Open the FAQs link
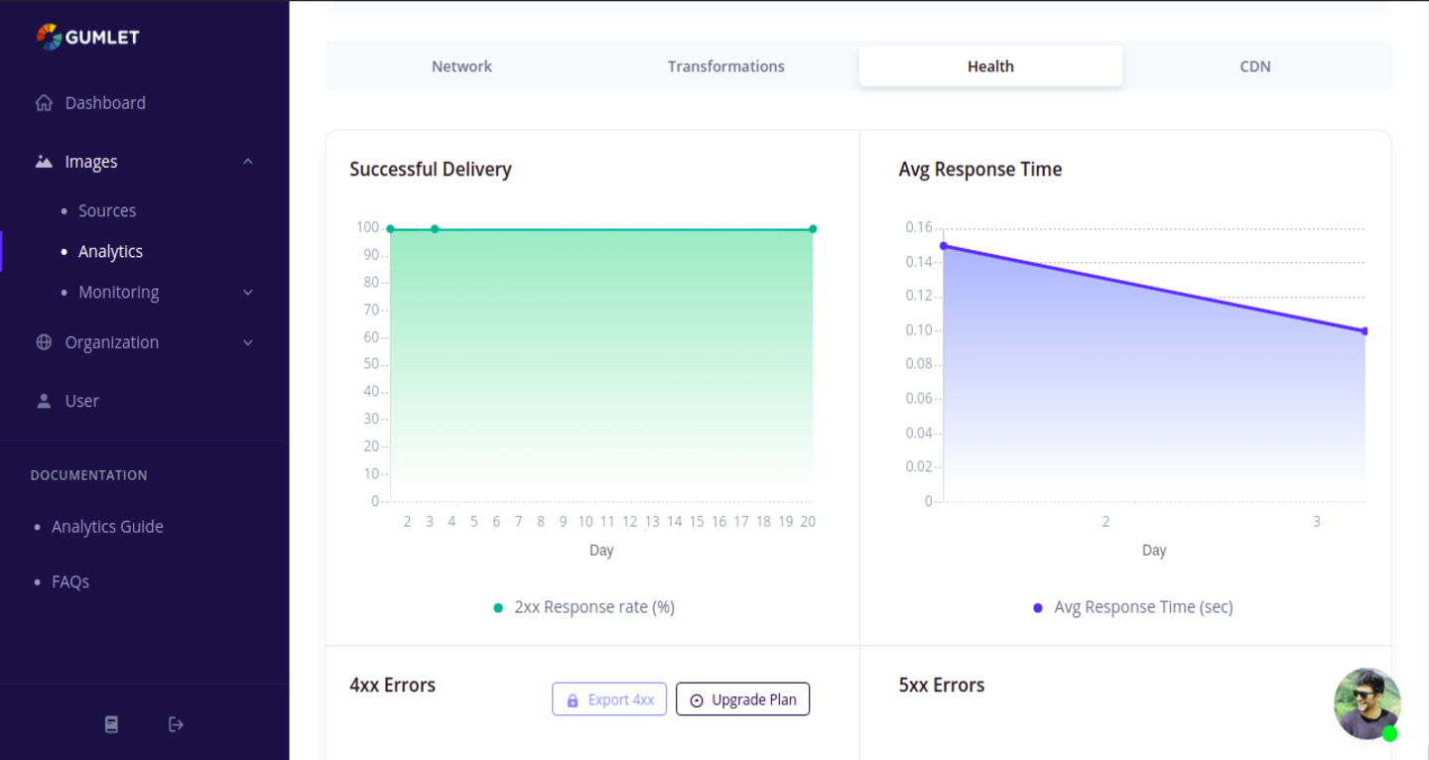 click(70, 582)
